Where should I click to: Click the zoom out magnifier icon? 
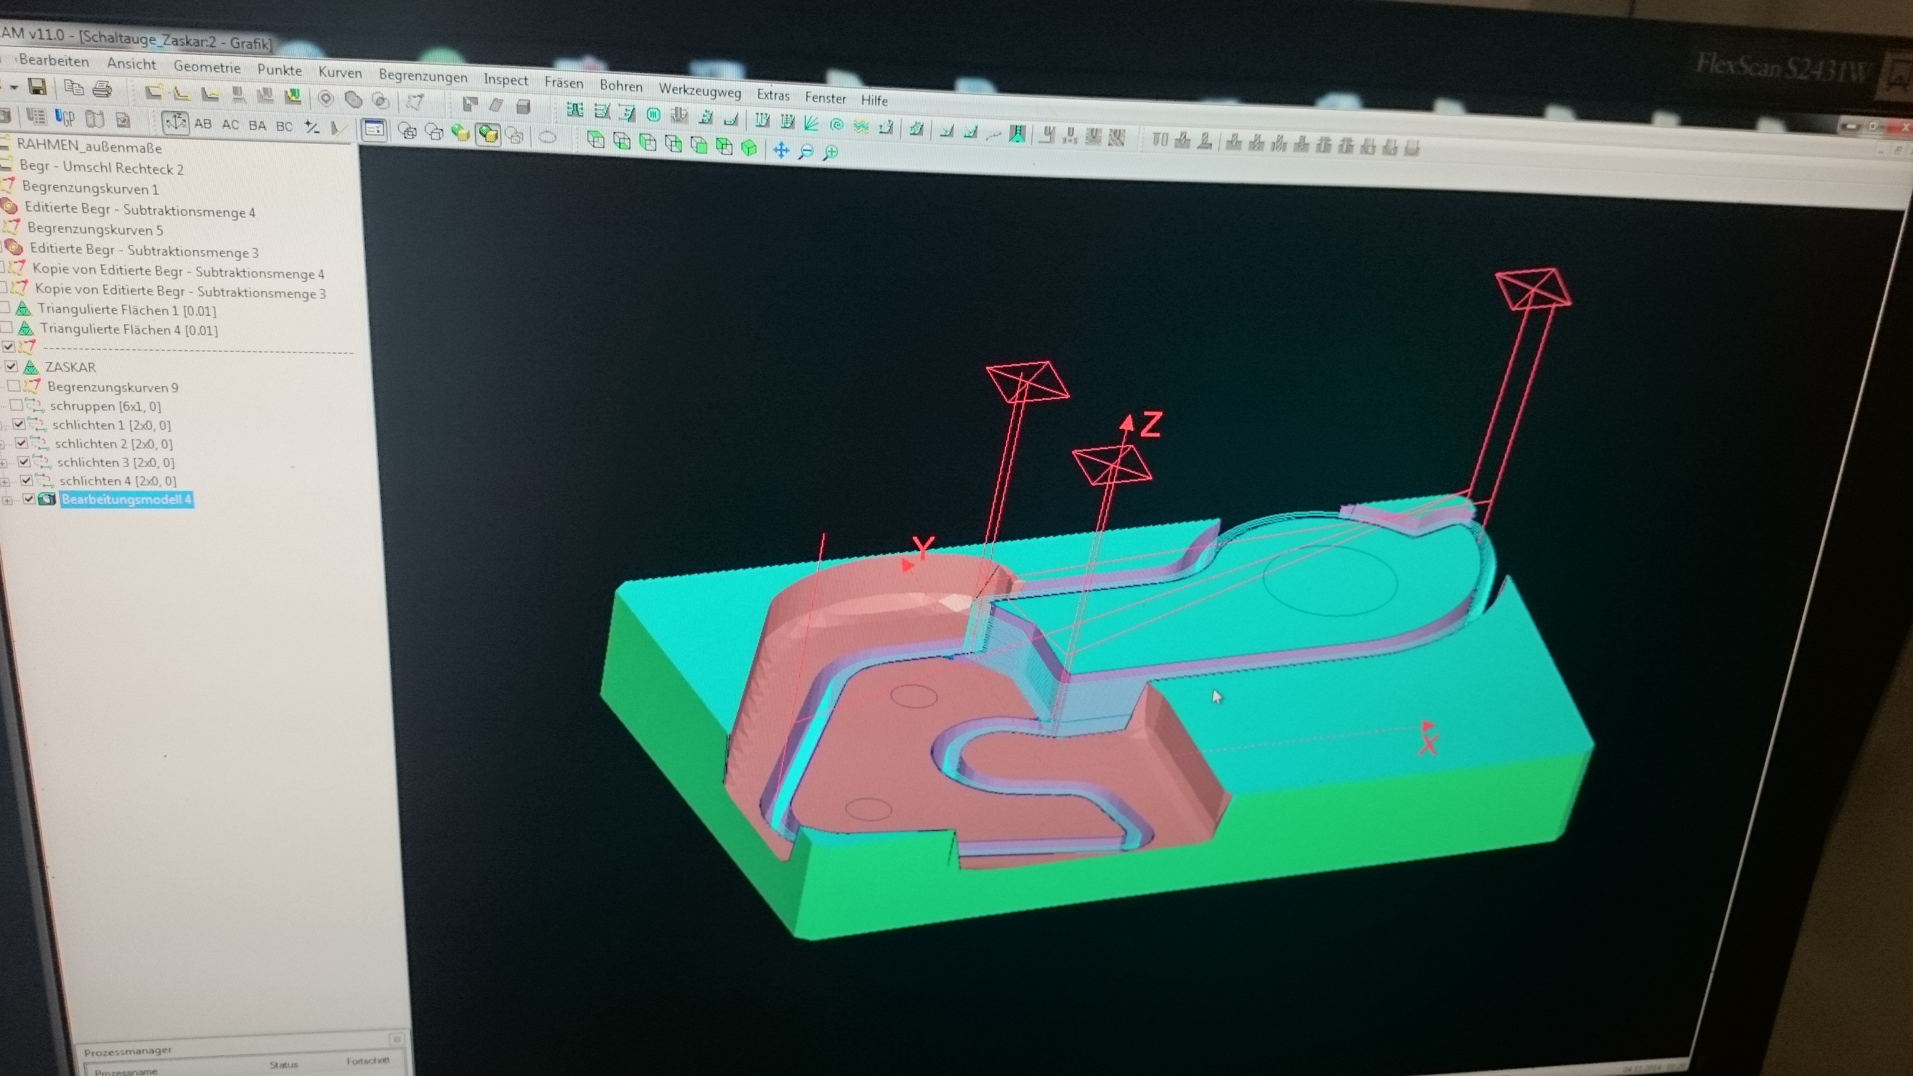tap(806, 152)
